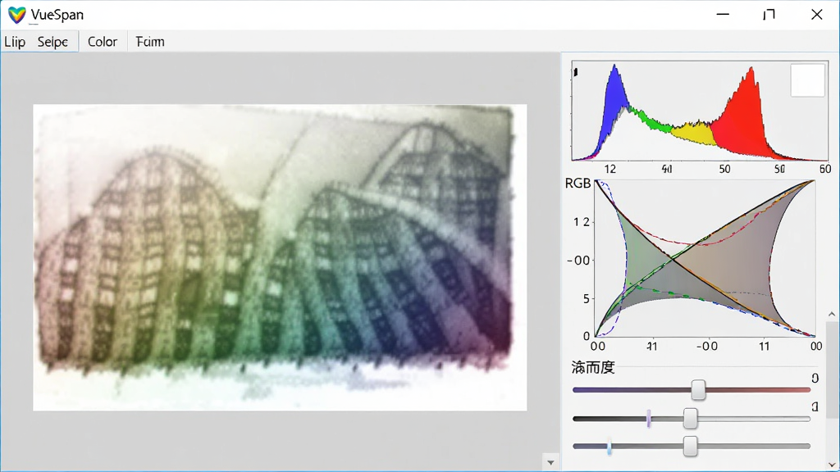
Task: Click the VueSpan heart logo icon
Action: (16, 15)
